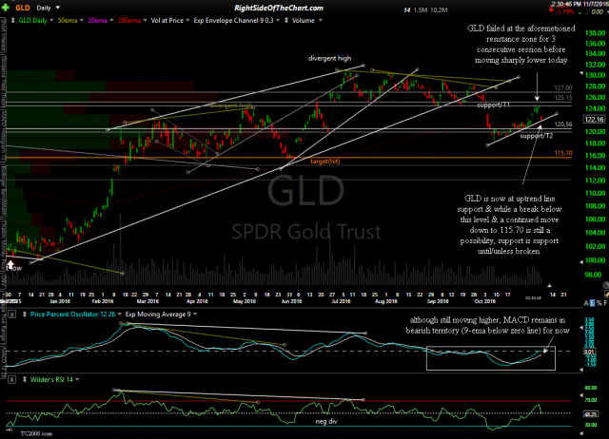Click the 125.15 horizontal line label

(563, 98)
